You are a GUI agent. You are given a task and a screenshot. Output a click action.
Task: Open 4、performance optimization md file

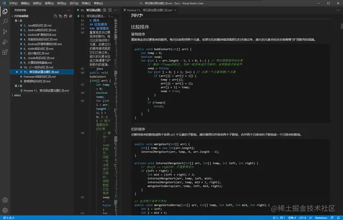pyautogui.click(x=41, y=39)
